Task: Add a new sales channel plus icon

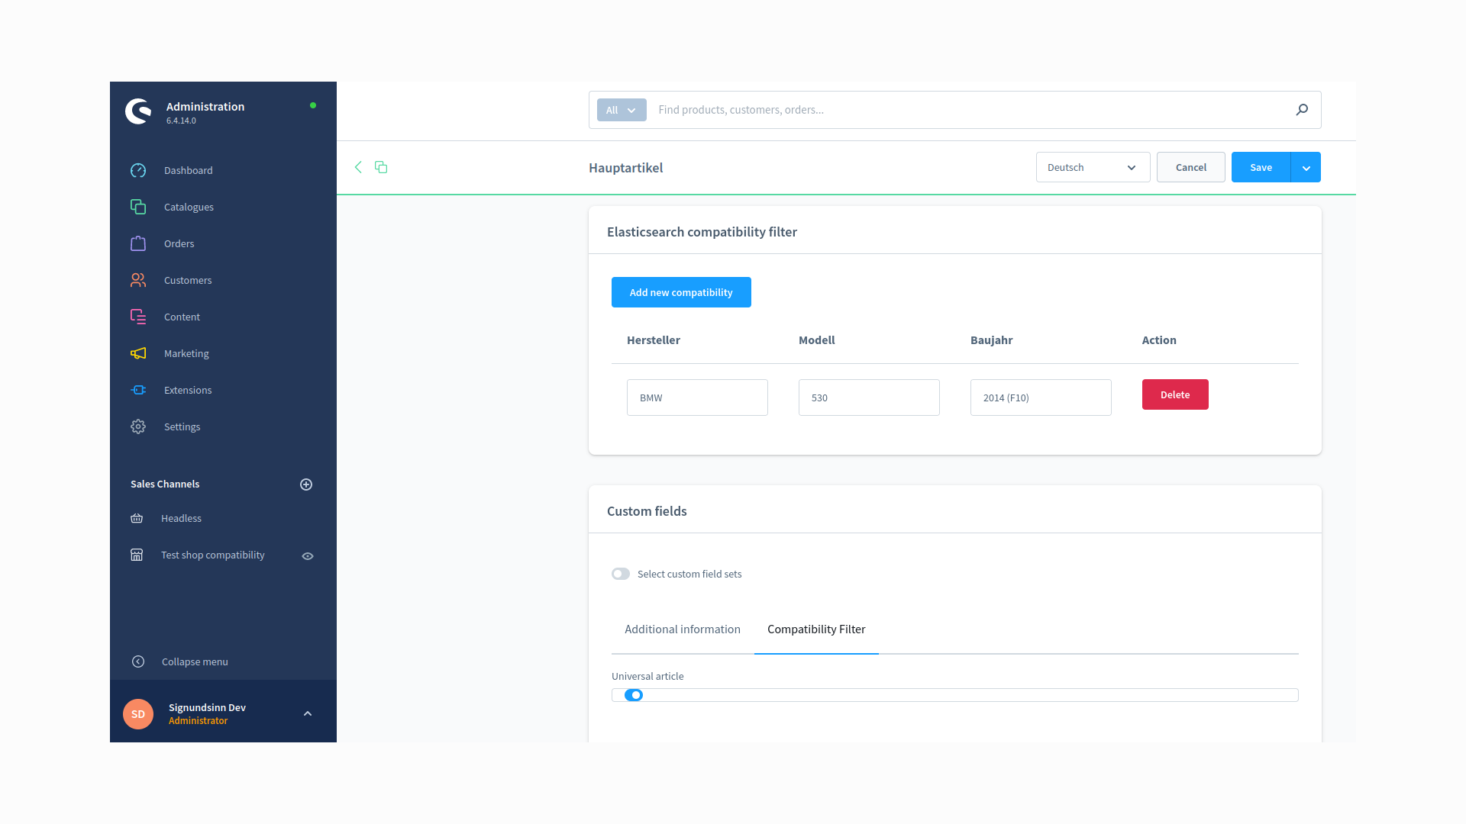Action: (306, 484)
